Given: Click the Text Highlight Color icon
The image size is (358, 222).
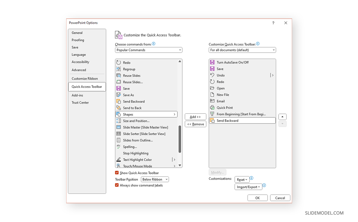Looking at the screenshot, I should tap(118, 160).
